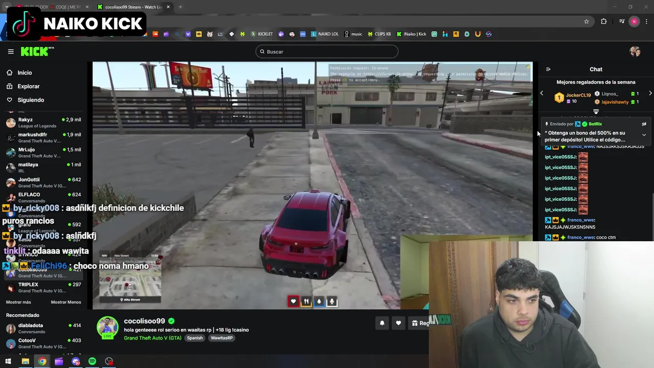The width and height of the screenshot is (654, 368).
Task: Open File Explorer from taskbar
Action: (x=25, y=362)
